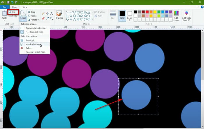Choose the Diamond shape

pos(71,16)
